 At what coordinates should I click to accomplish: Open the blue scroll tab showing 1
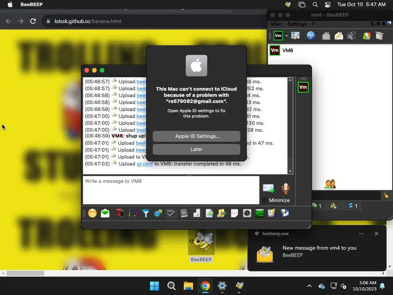[353, 206]
